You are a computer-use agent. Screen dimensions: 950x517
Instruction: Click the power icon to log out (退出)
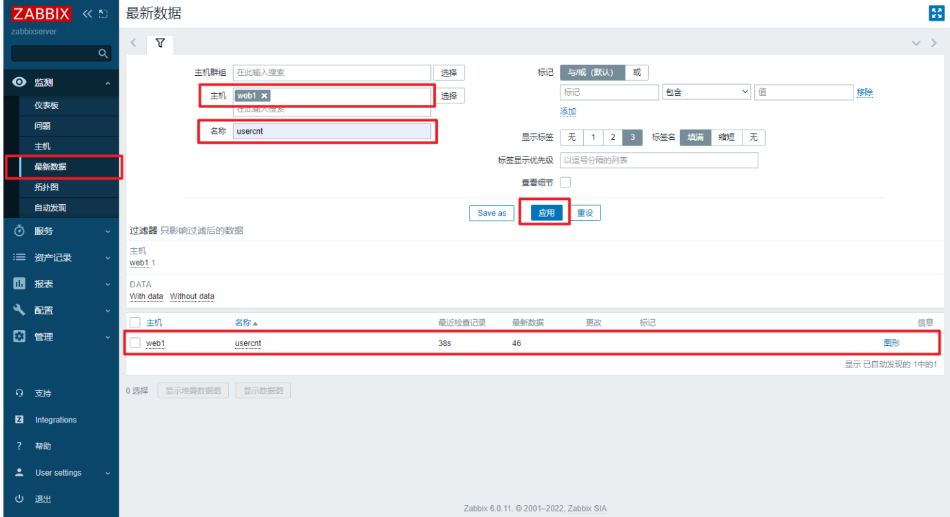(x=19, y=498)
